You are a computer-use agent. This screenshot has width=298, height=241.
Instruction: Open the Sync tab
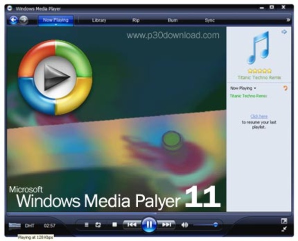(210, 20)
